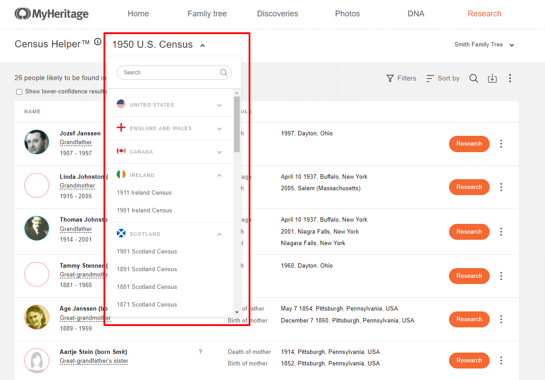Research Tammy Stenner
This screenshot has width=545, height=380.
tap(469, 276)
